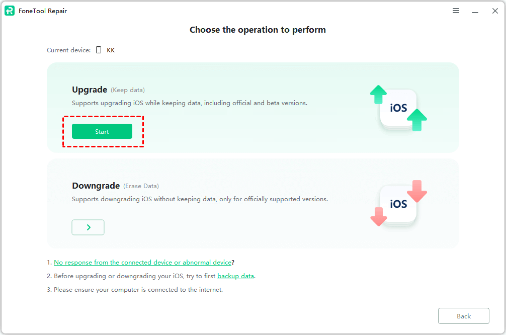506x335 pixels.
Task: Click the FoneTool Repair logo icon
Action: click(x=10, y=11)
